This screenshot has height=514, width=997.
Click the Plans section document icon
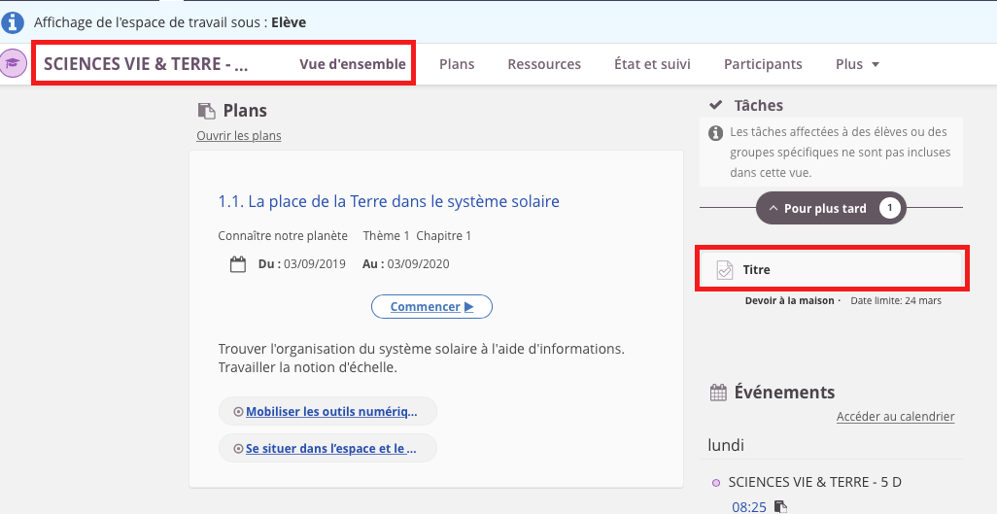[206, 111]
